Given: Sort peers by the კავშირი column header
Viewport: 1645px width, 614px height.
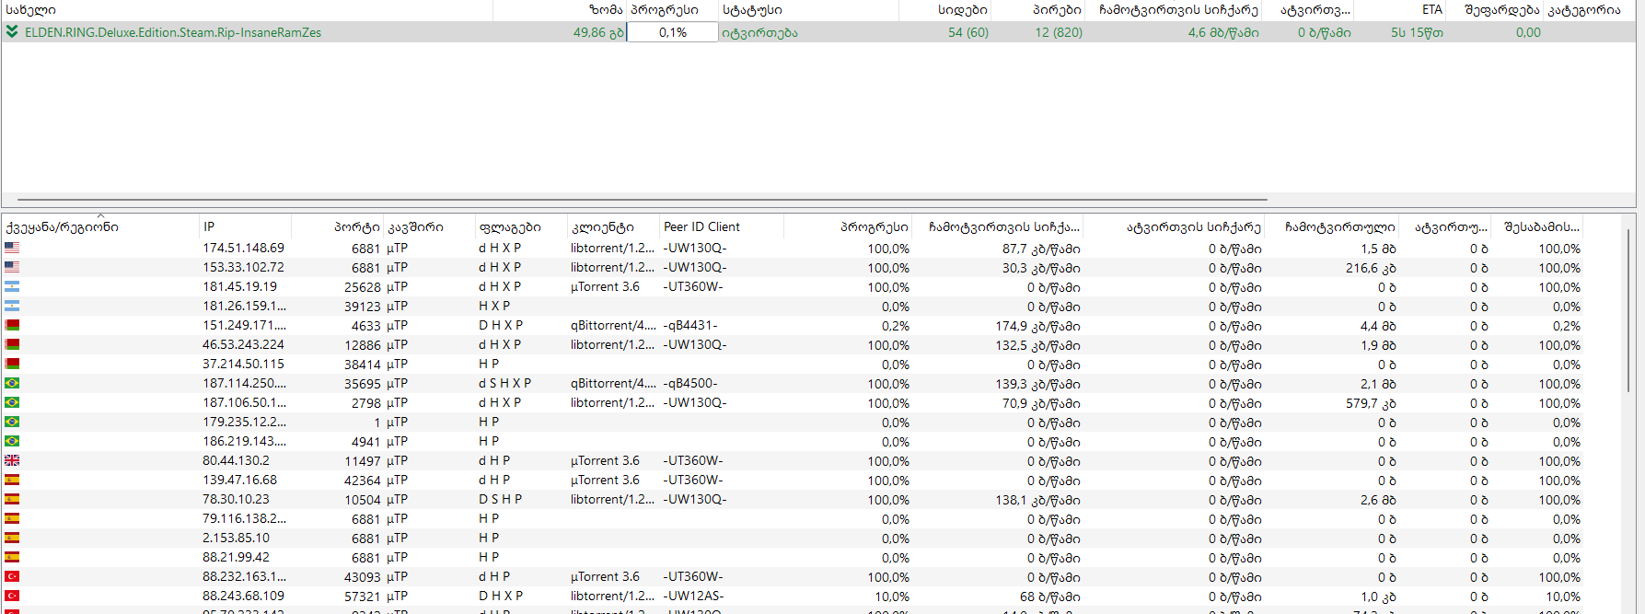Looking at the screenshot, I should coord(429,226).
